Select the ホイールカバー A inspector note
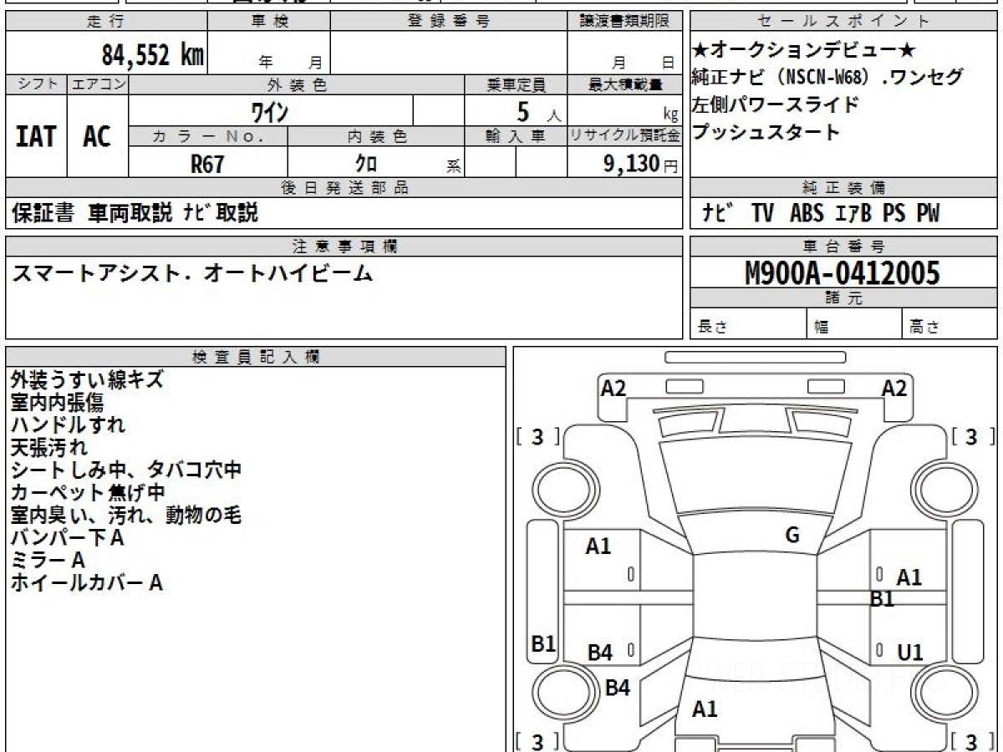This screenshot has height=752, width=1003. click(87, 582)
